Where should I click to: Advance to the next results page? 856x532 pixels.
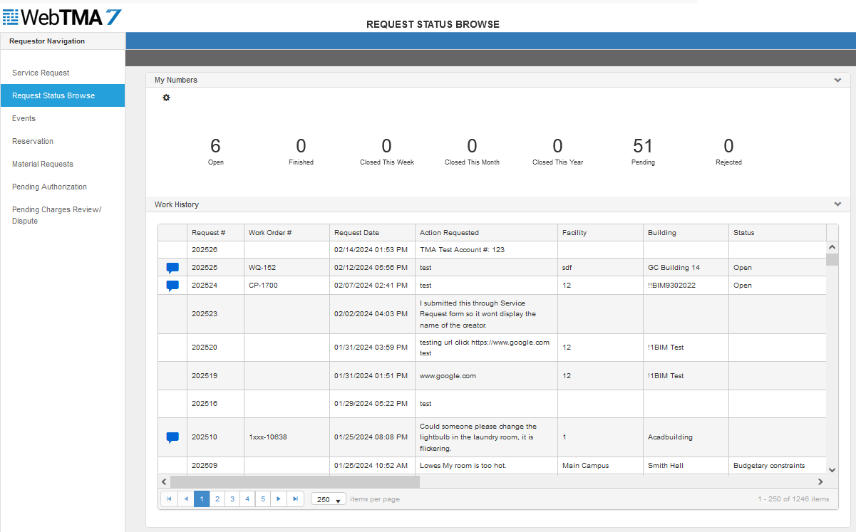pyautogui.click(x=279, y=499)
